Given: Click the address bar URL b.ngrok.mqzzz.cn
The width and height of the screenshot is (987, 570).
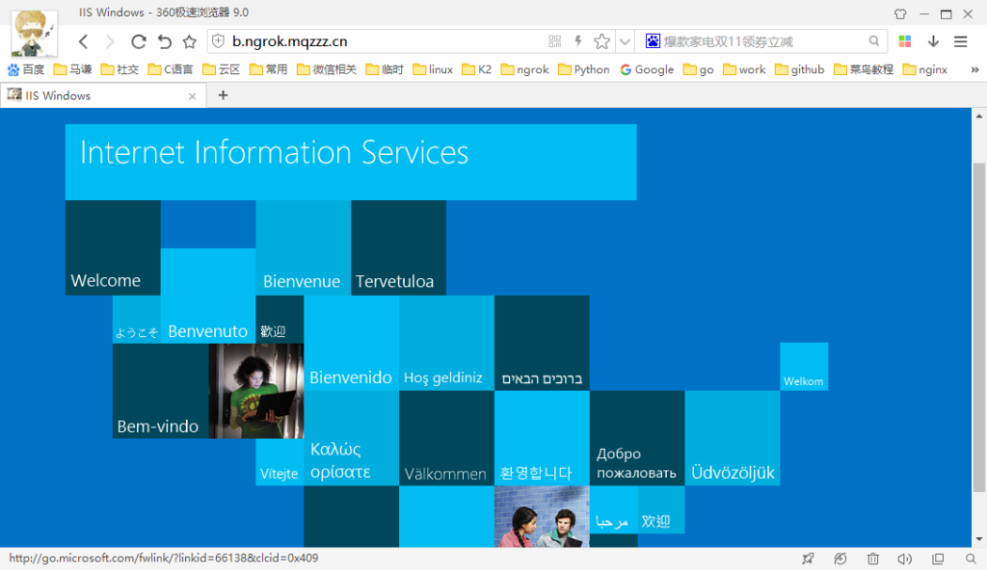Looking at the screenshot, I should [289, 41].
